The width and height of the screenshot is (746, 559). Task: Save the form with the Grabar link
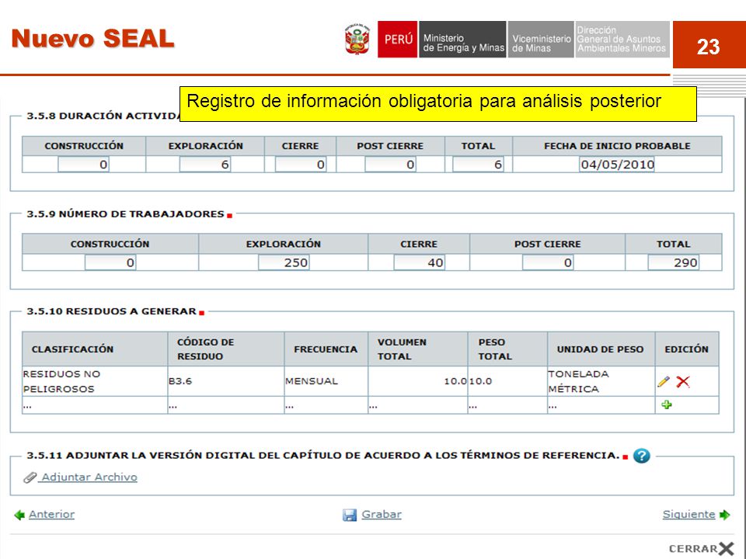382,514
